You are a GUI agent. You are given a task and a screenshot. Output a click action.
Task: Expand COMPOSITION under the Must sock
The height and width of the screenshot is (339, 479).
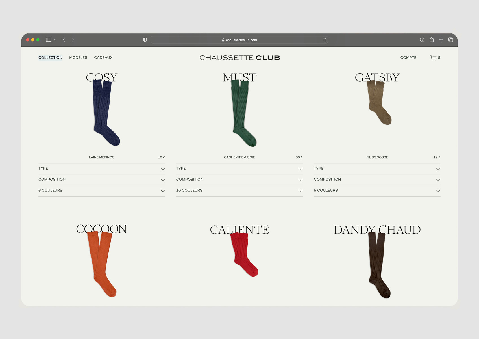click(x=239, y=180)
